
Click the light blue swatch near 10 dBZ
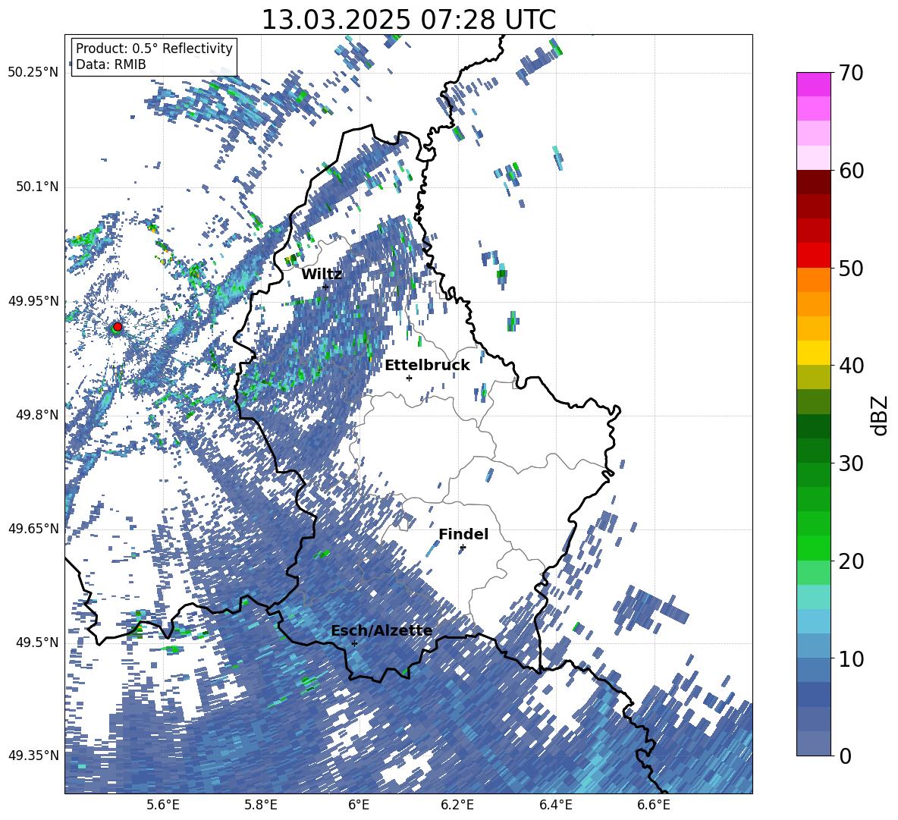coord(813,646)
